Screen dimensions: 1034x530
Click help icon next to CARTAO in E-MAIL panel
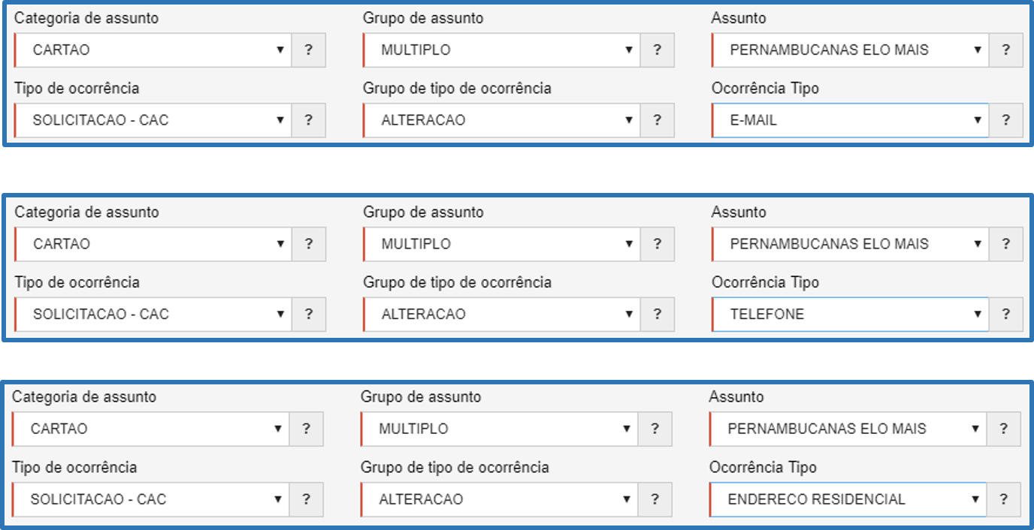(x=308, y=50)
